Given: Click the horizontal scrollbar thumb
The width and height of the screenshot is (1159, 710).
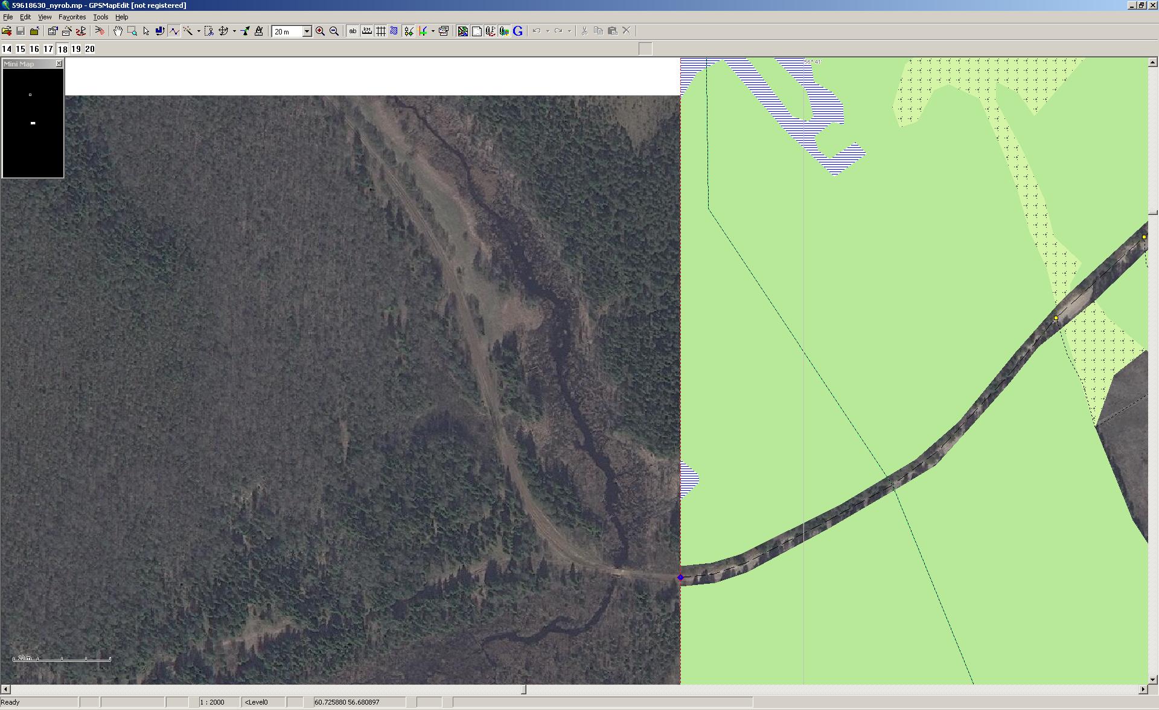Looking at the screenshot, I should 523,689.
